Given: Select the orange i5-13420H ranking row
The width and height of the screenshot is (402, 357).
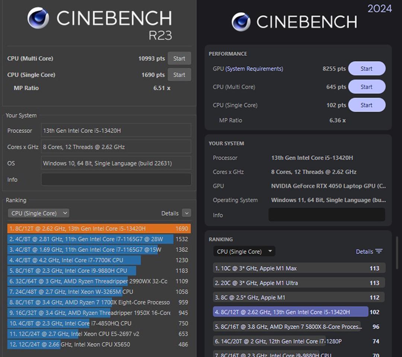Looking at the screenshot, I should pos(99,229).
